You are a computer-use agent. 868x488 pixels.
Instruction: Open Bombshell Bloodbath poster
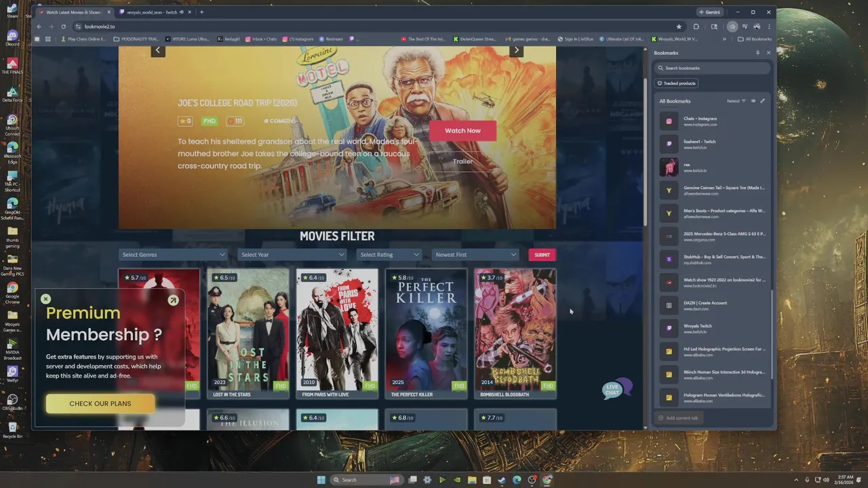pyautogui.click(x=515, y=334)
